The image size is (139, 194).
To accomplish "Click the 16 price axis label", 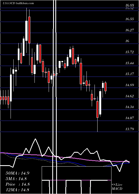I will (127, 41).
